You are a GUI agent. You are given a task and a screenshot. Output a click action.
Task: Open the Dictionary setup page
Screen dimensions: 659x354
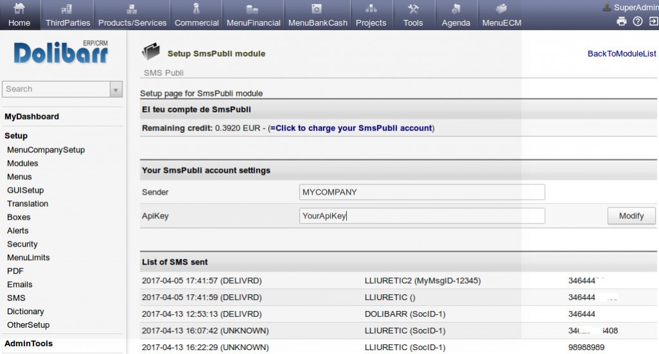pyautogui.click(x=25, y=311)
